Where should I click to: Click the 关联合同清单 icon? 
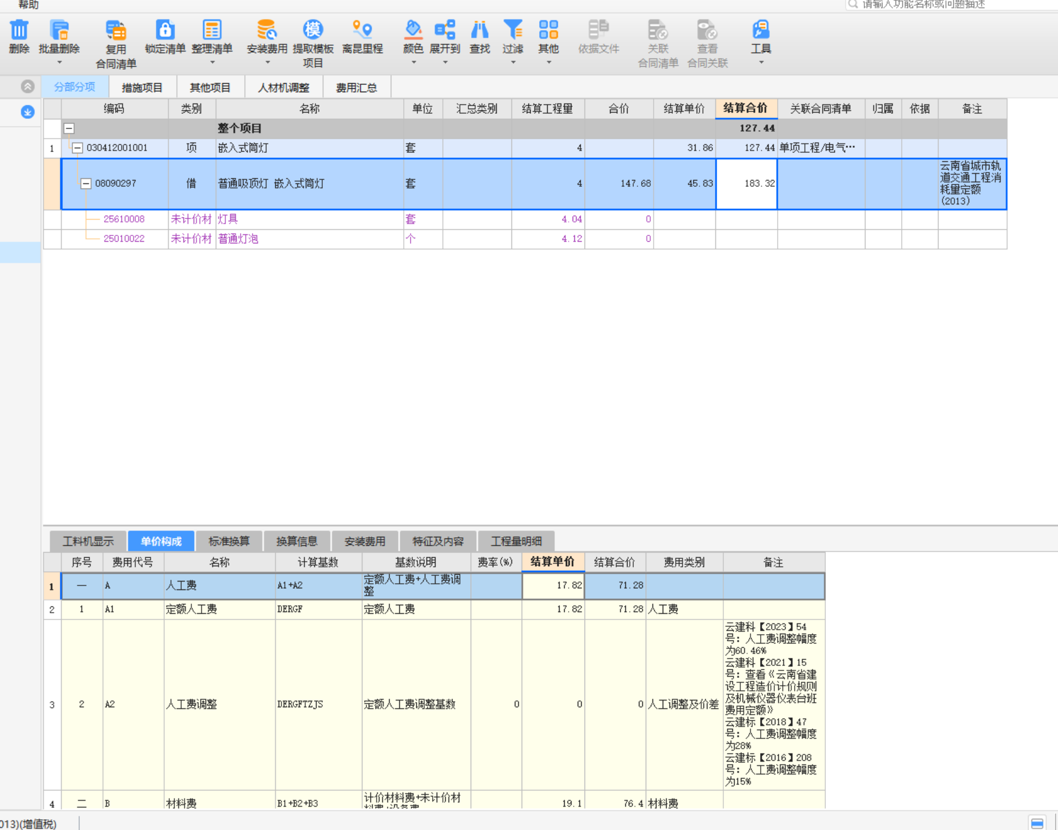pyautogui.click(x=658, y=29)
